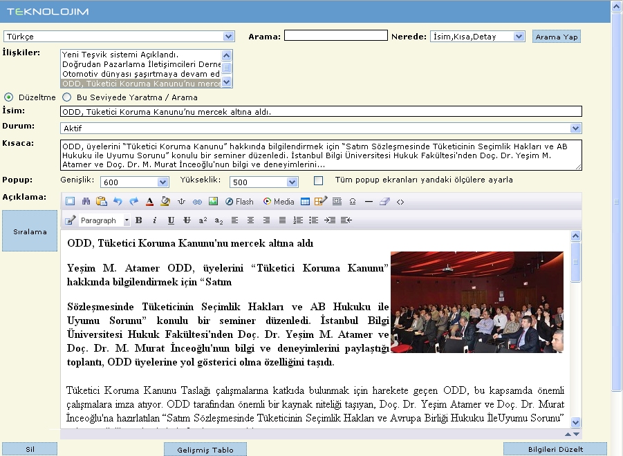The height and width of the screenshot is (456, 623).
Task: Create a numbered list
Action: [298, 220]
